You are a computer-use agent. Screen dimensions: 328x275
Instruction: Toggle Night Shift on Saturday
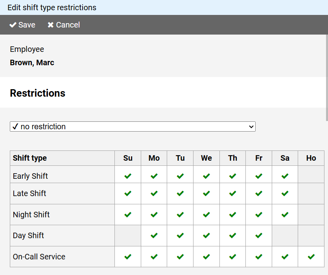pos(285,214)
